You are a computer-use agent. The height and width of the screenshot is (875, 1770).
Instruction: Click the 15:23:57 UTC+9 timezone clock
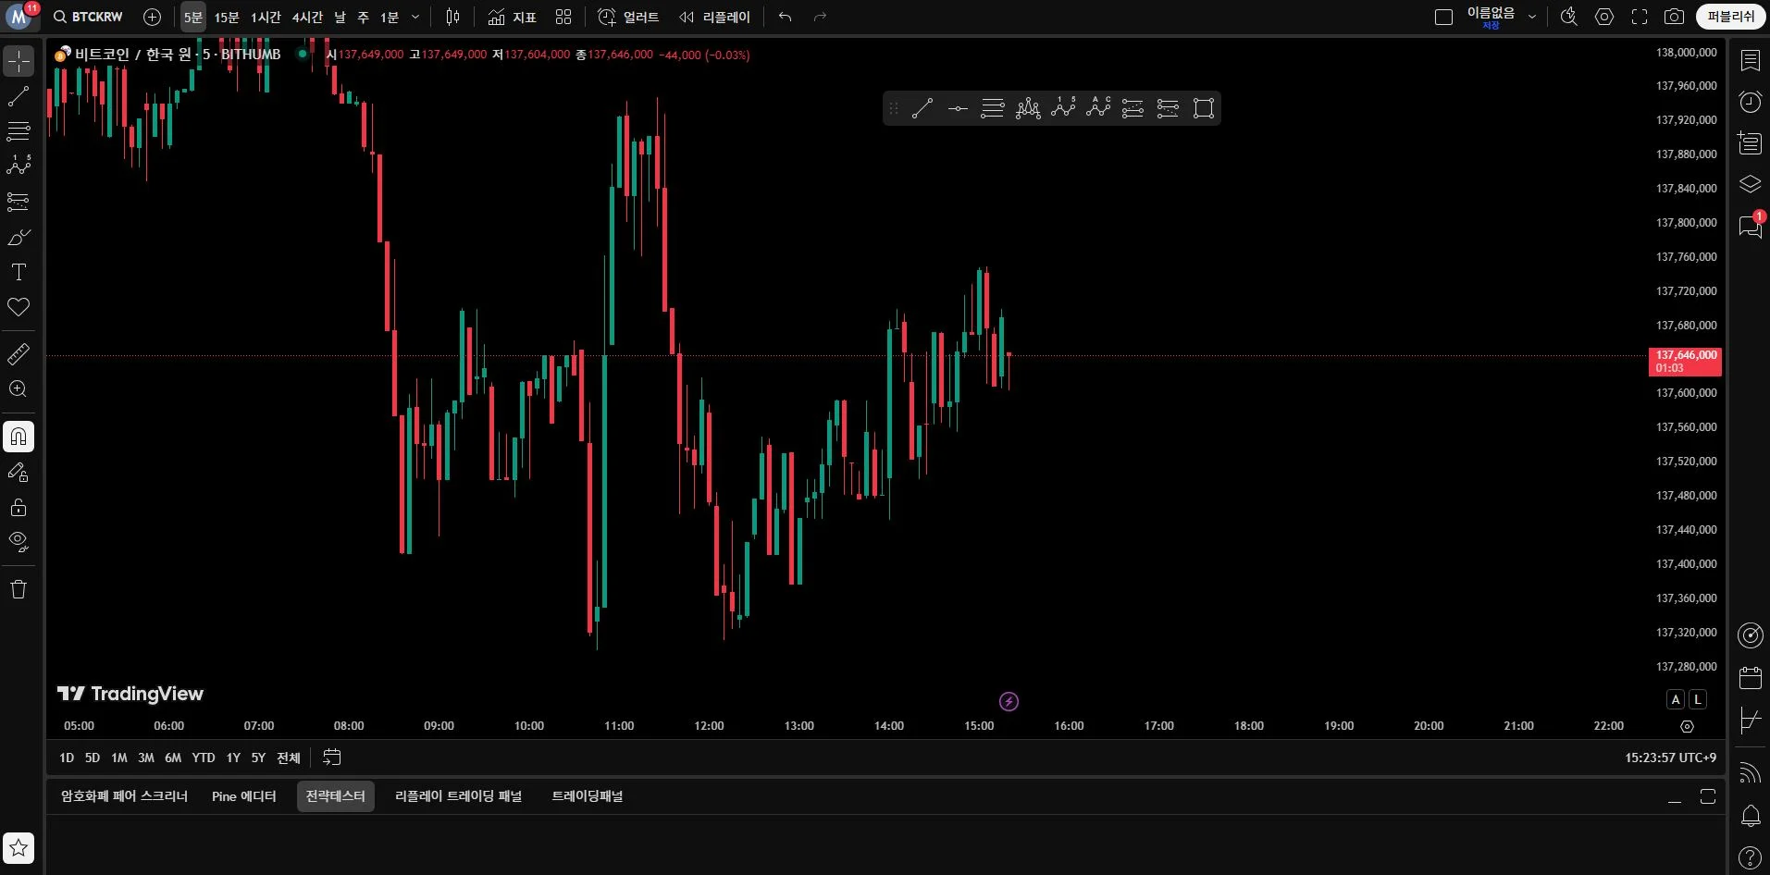coord(1671,758)
